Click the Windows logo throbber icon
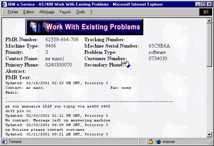Screen dimensions: 214x146 pyautogui.click(x=206, y=12)
